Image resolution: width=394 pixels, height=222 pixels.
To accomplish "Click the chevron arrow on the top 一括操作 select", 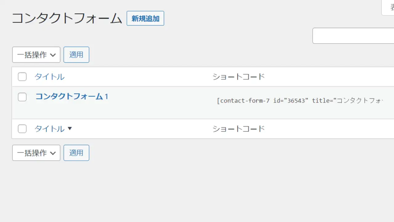I will tap(53, 55).
